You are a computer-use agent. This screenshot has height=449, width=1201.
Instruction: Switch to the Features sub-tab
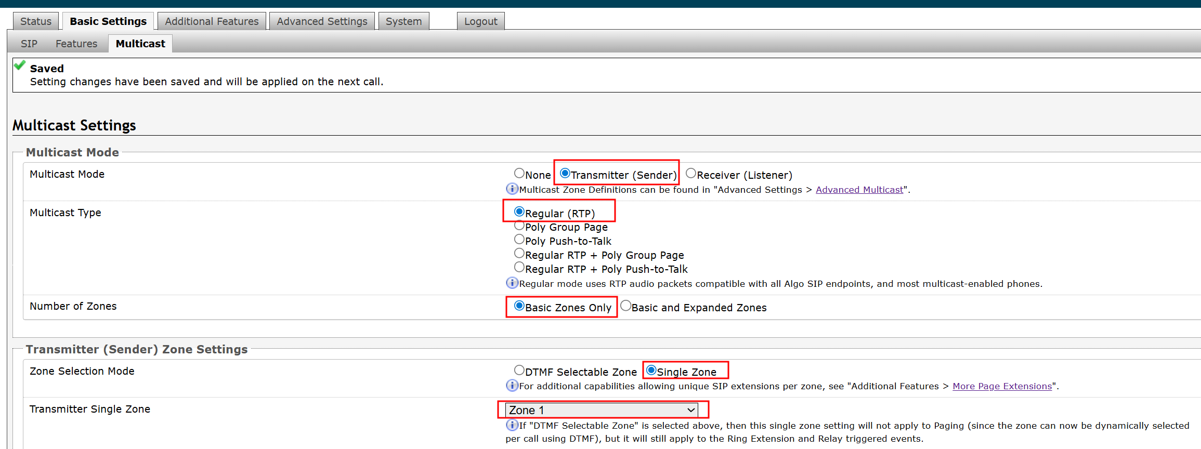(x=76, y=44)
